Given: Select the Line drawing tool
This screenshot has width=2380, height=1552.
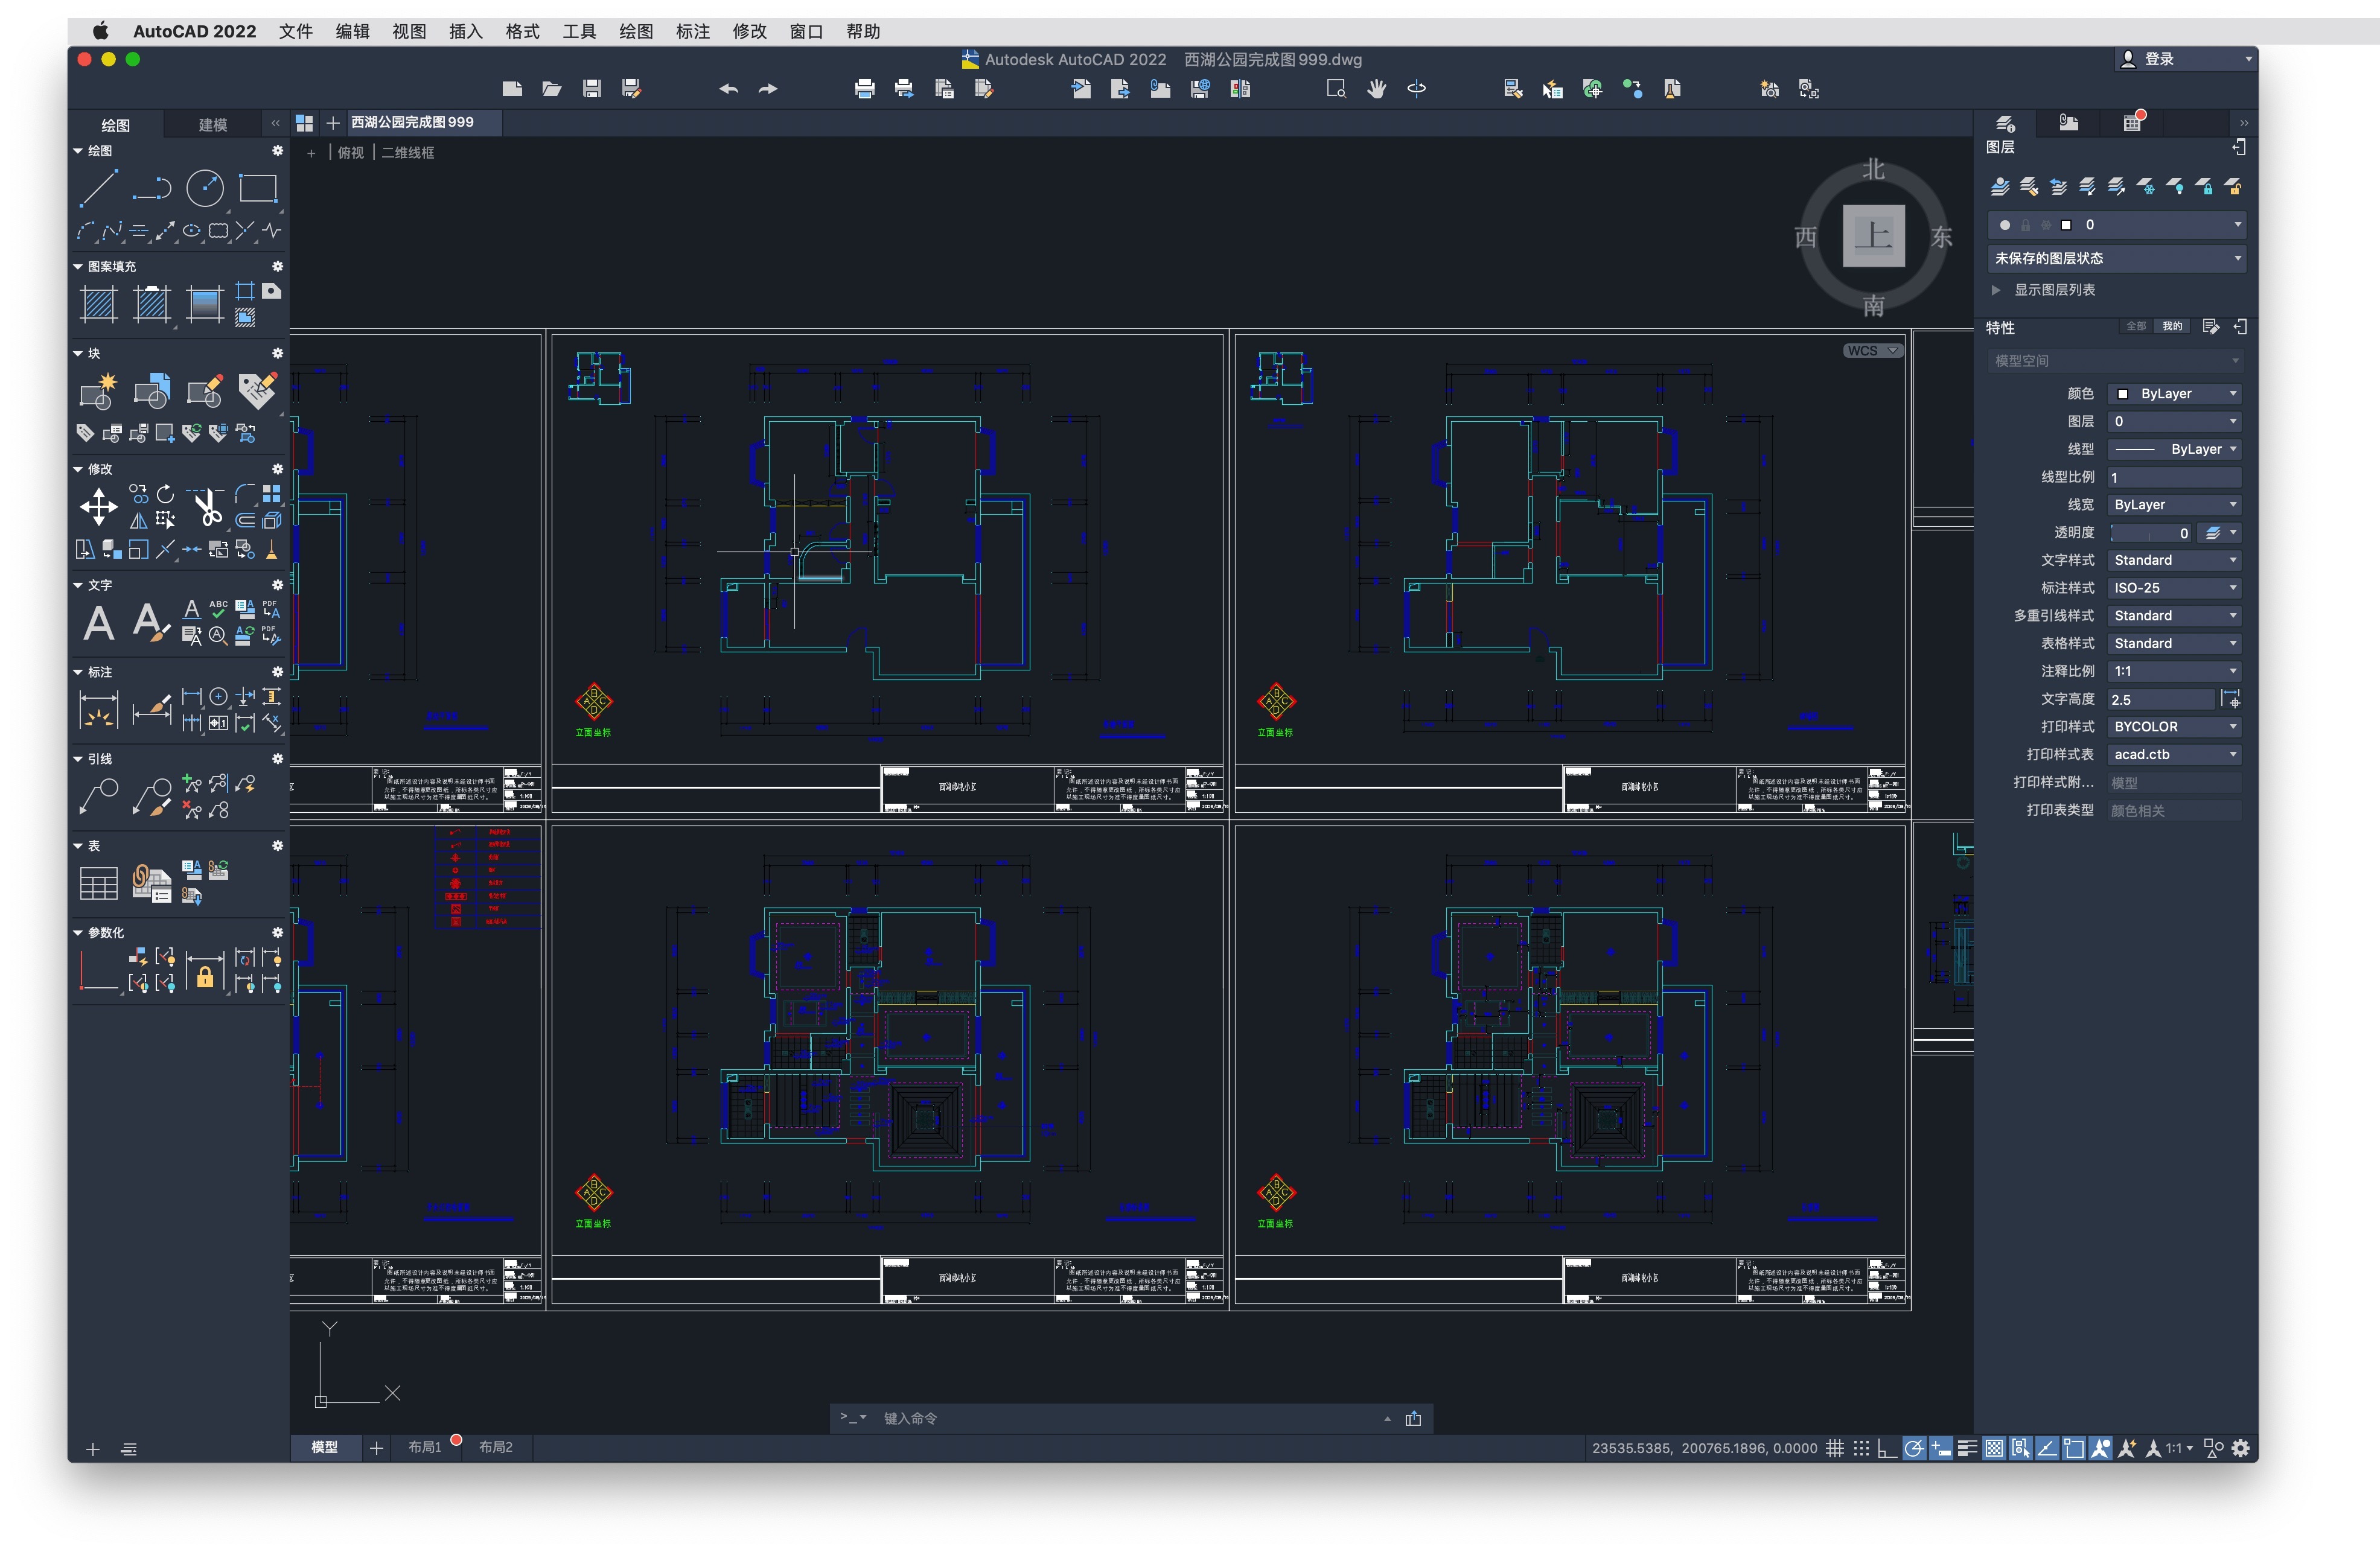Looking at the screenshot, I should [x=98, y=188].
